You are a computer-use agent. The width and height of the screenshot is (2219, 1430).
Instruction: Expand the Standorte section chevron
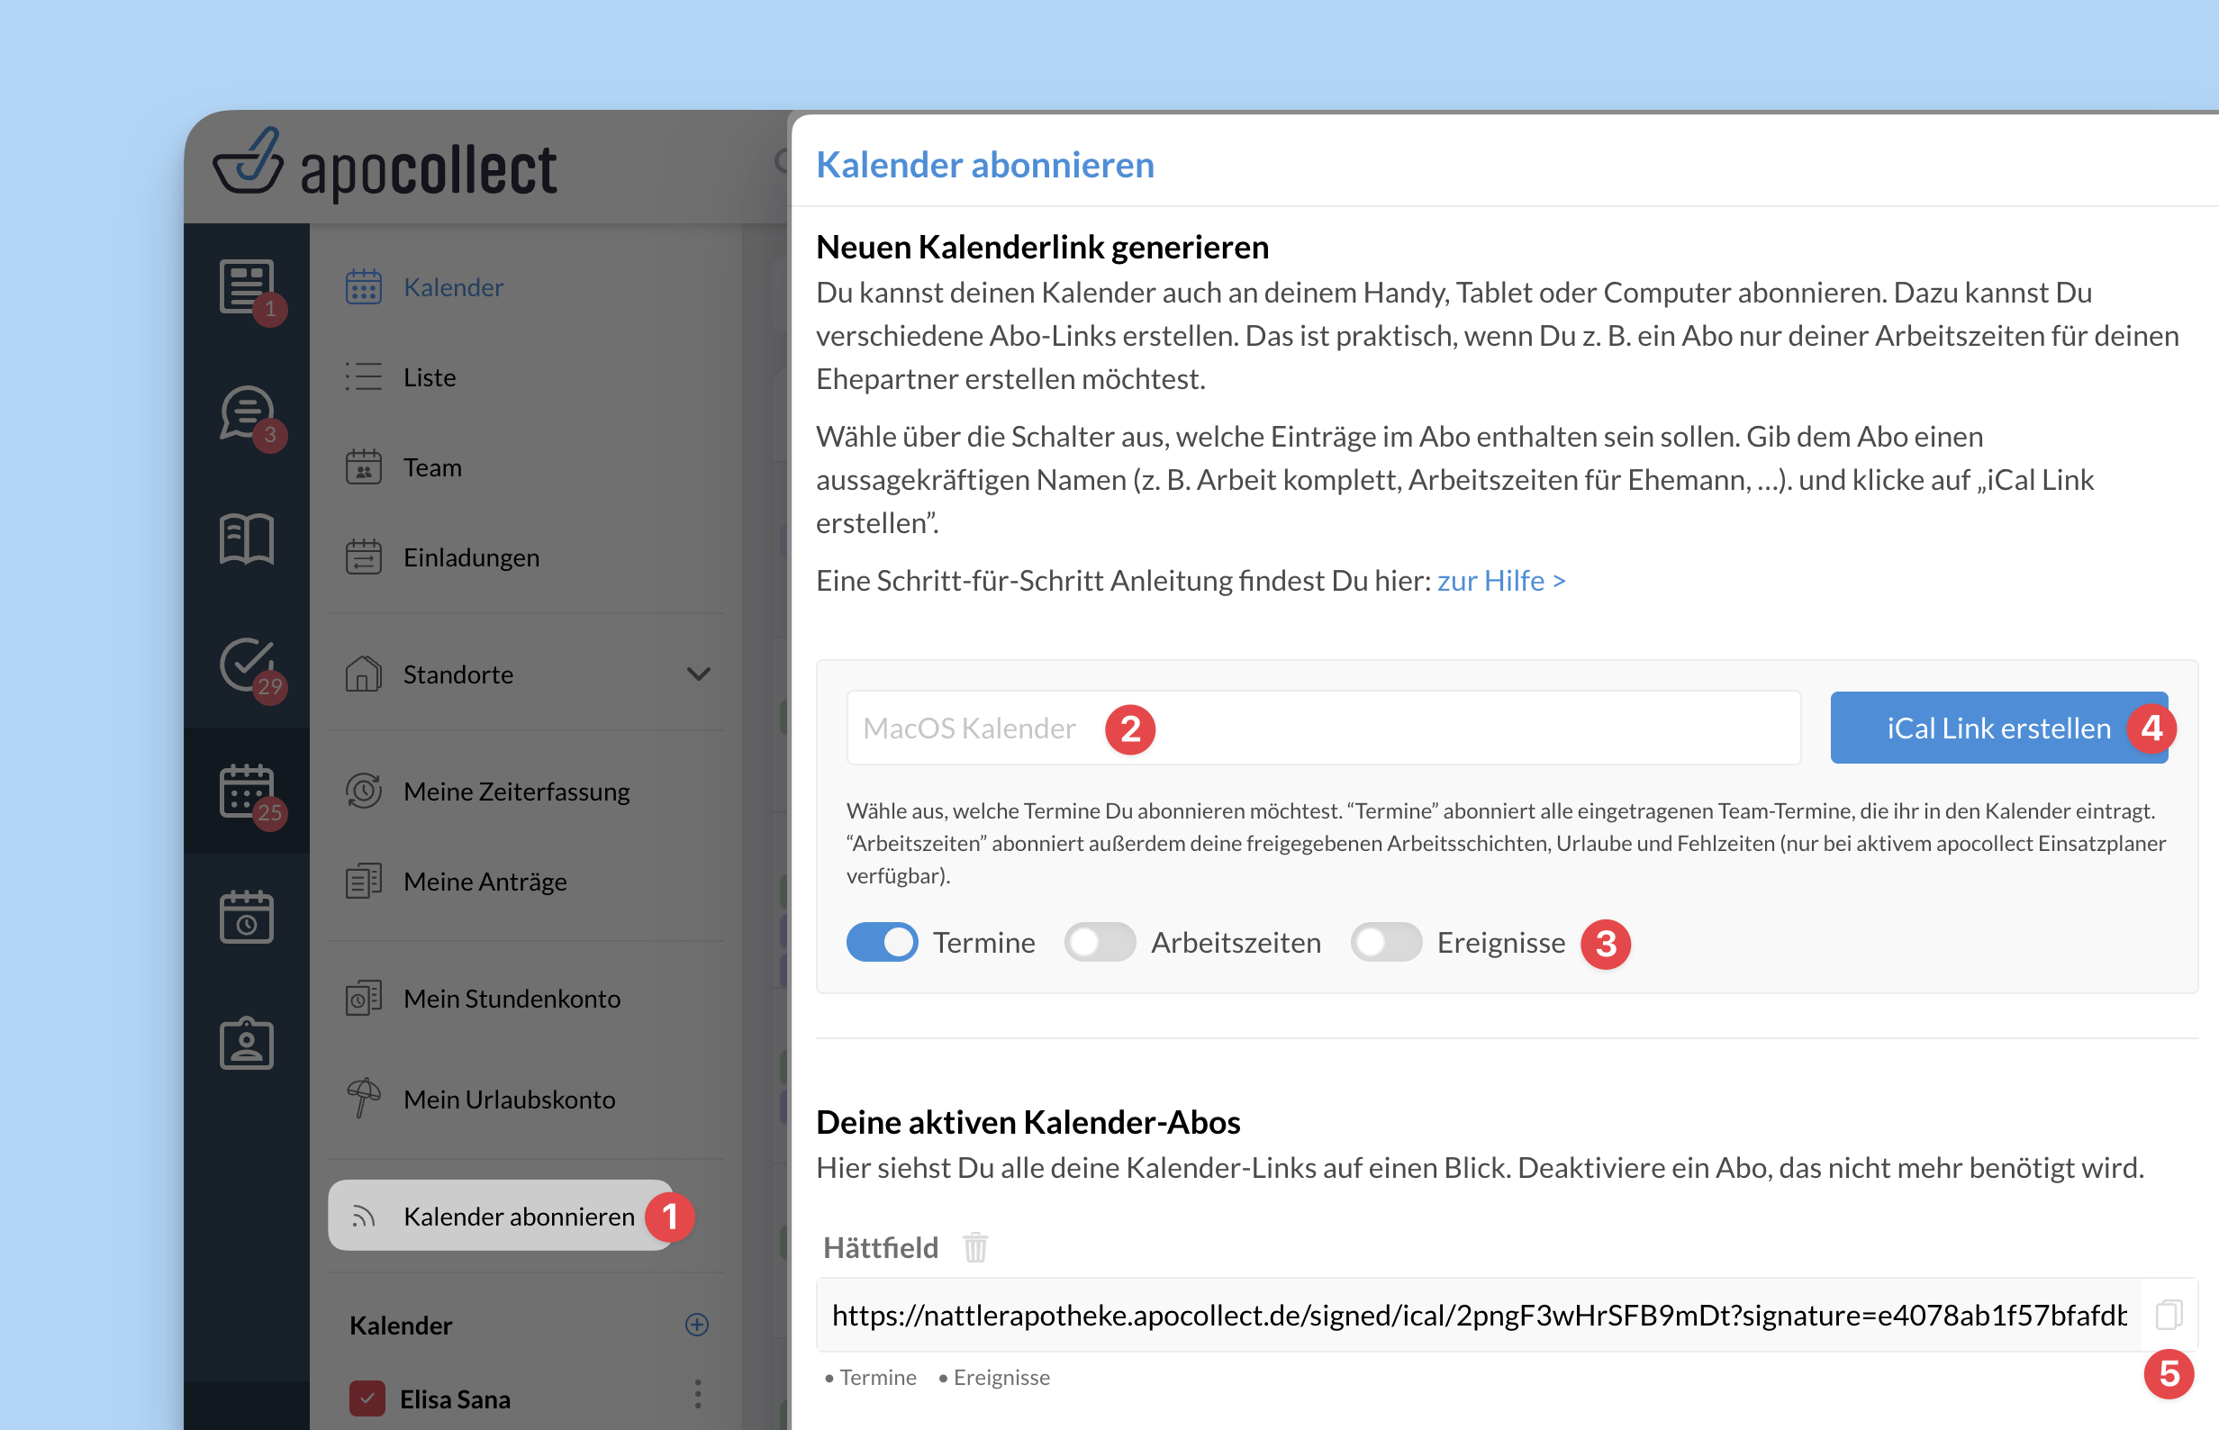[x=698, y=674]
